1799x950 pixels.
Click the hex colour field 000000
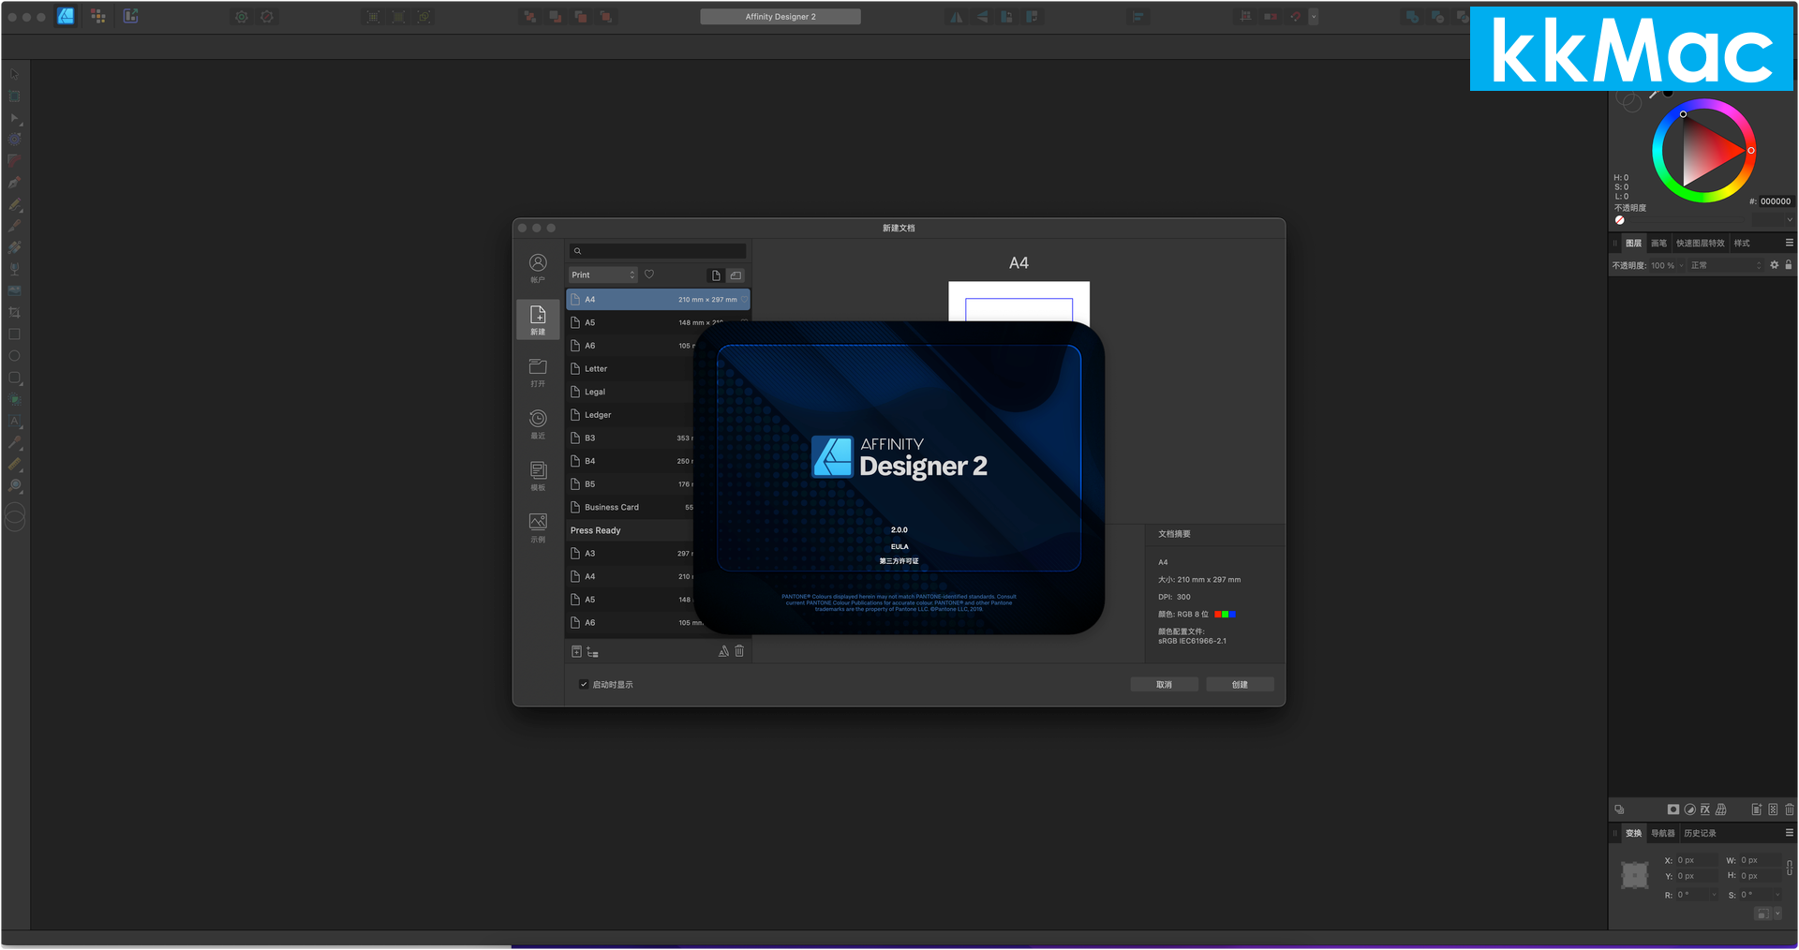pos(1775,201)
